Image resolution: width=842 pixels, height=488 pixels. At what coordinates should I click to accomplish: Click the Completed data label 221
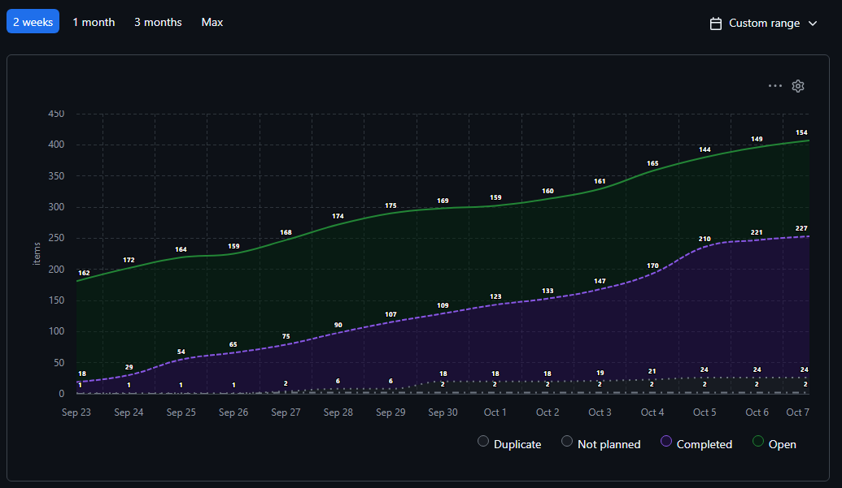[x=757, y=232]
